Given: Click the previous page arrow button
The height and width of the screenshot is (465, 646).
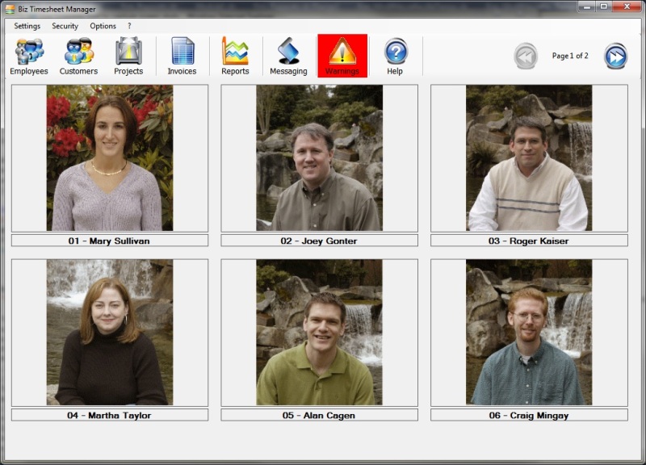Looking at the screenshot, I should pos(526,57).
